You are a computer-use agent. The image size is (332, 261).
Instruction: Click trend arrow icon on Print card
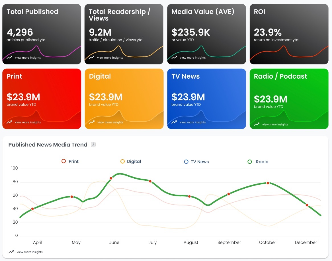coord(9,122)
